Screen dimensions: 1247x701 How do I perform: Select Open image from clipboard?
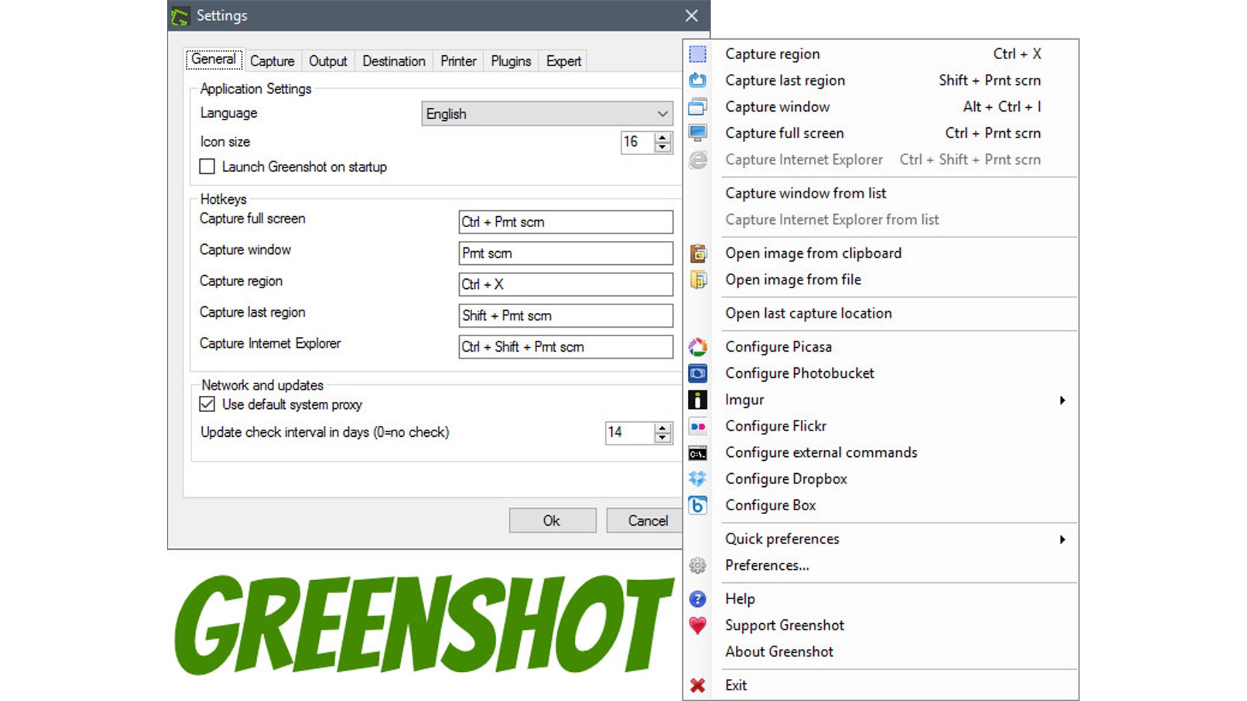tap(881, 253)
